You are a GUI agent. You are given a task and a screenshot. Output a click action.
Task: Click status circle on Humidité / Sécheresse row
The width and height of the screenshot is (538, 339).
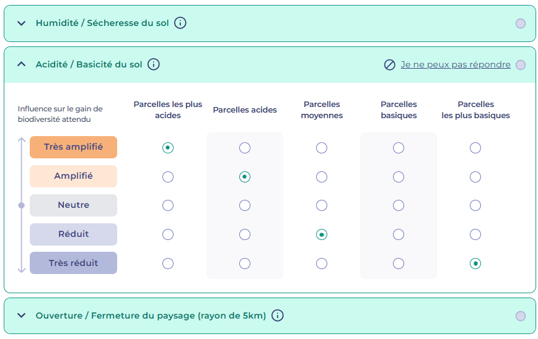[x=521, y=24]
